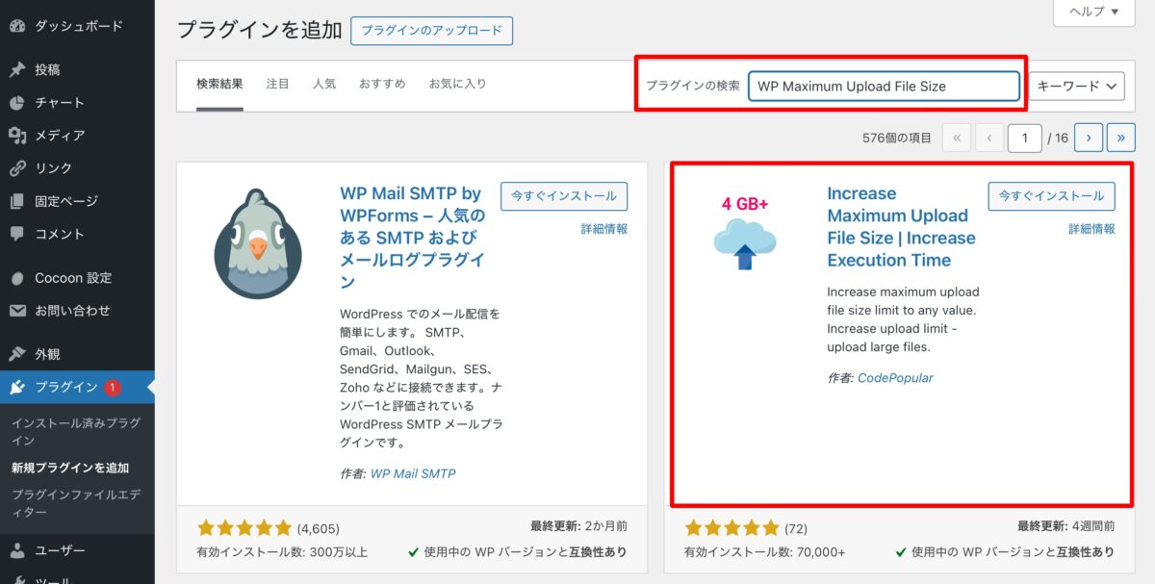Open Cocoon 設定 menu label

(73, 278)
